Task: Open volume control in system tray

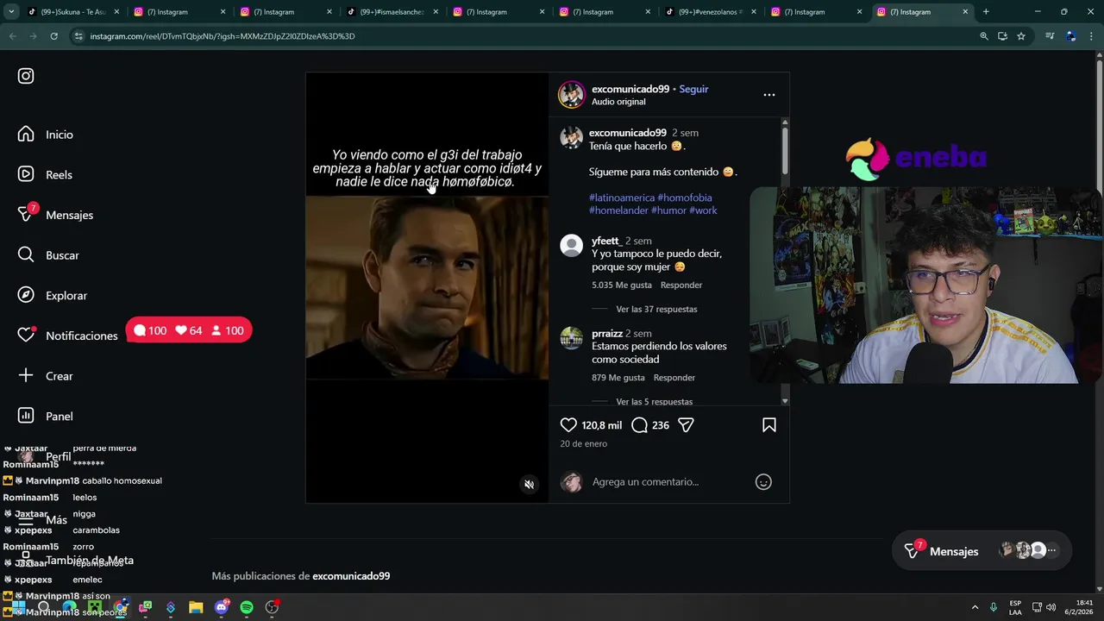Action: point(1051,607)
